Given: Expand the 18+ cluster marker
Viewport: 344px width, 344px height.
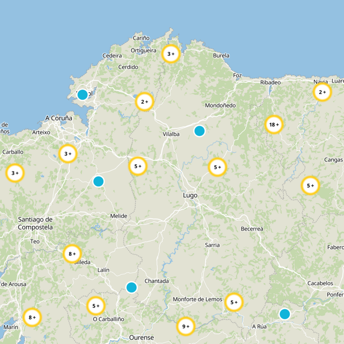Looking at the screenshot, I should click(274, 125).
